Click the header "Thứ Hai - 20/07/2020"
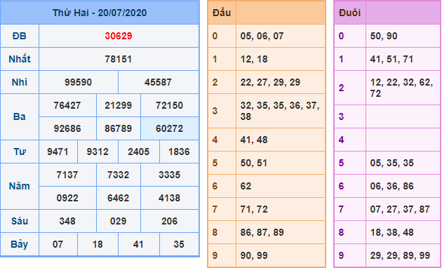The image size is (442, 268). (x=100, y=13)
